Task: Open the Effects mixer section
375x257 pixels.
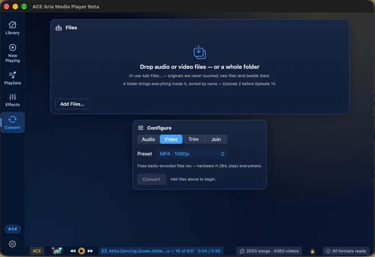Action: click(13, 100)
